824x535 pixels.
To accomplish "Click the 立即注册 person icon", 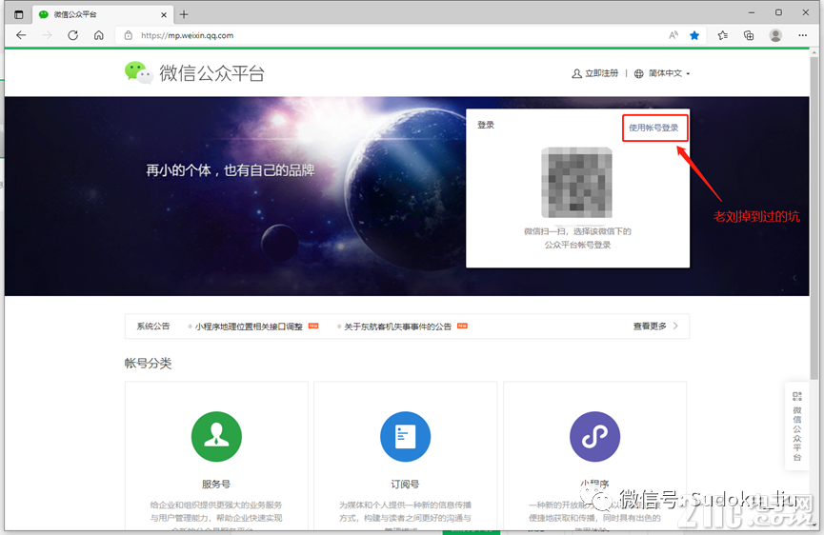I will click(x=576, y=73).
